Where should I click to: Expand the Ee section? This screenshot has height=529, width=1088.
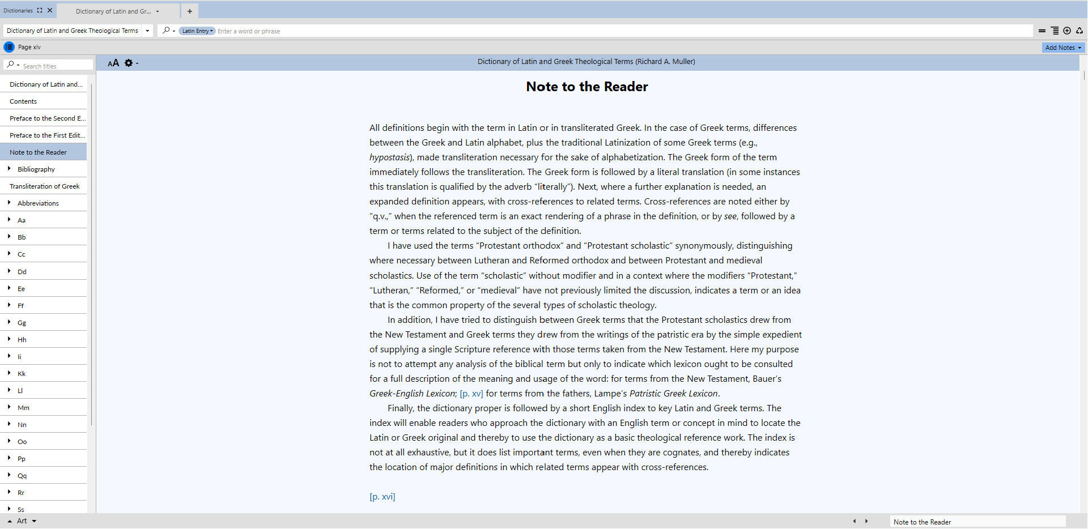[x=9, y=288]
